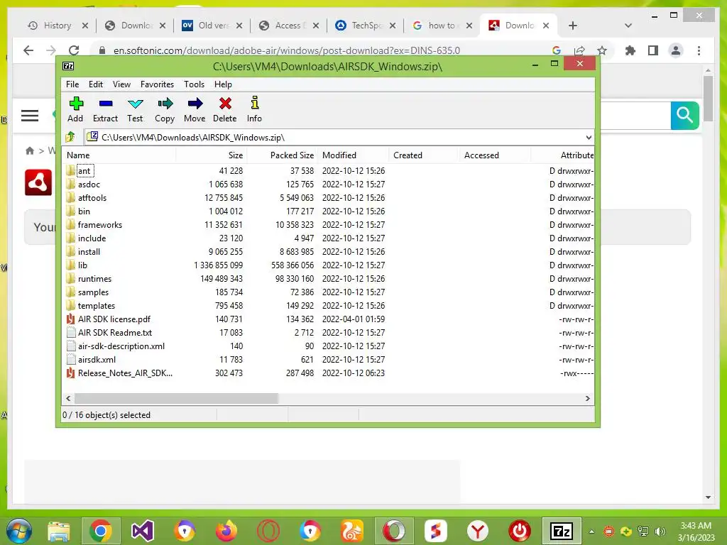Go up one folder level icon
Screen dimensions: 727x545
coord(70,137)
